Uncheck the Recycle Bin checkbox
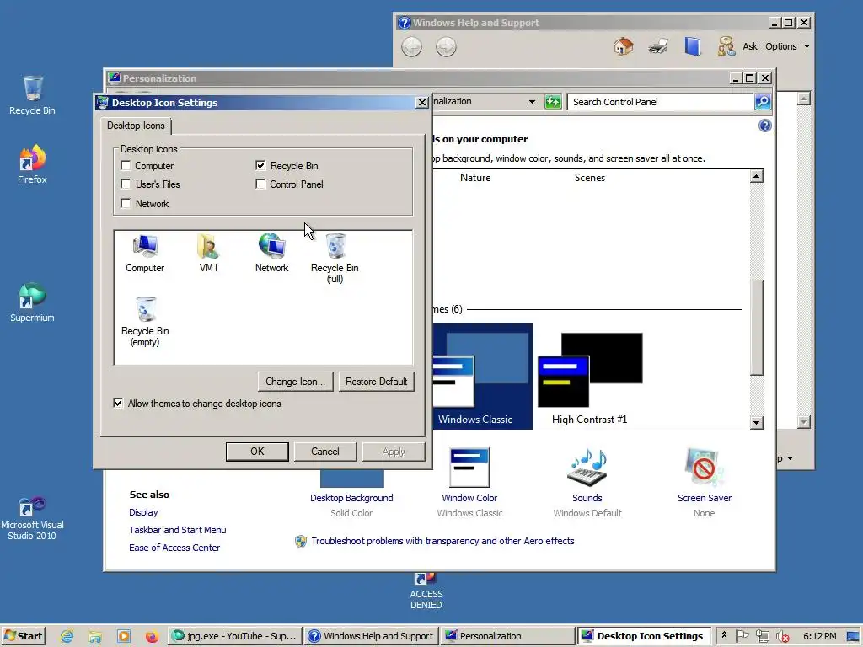The image size is (863, 647). click(x=260, y=166)
